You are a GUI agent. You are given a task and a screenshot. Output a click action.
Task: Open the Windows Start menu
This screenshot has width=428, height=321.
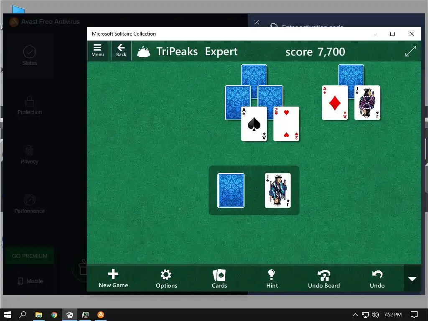(8, 315)
